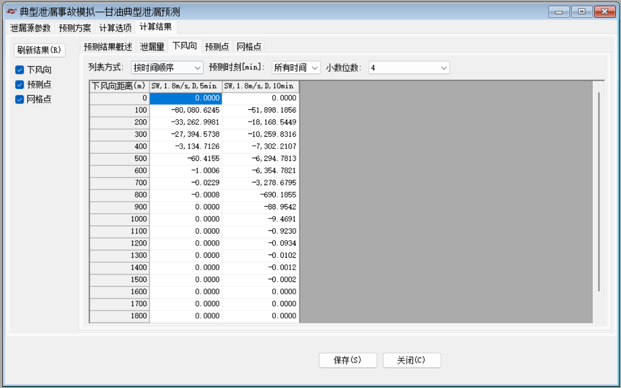The image size is (621, 388).
Task: Select cell -80,080.6245
Action: point(186,110)
